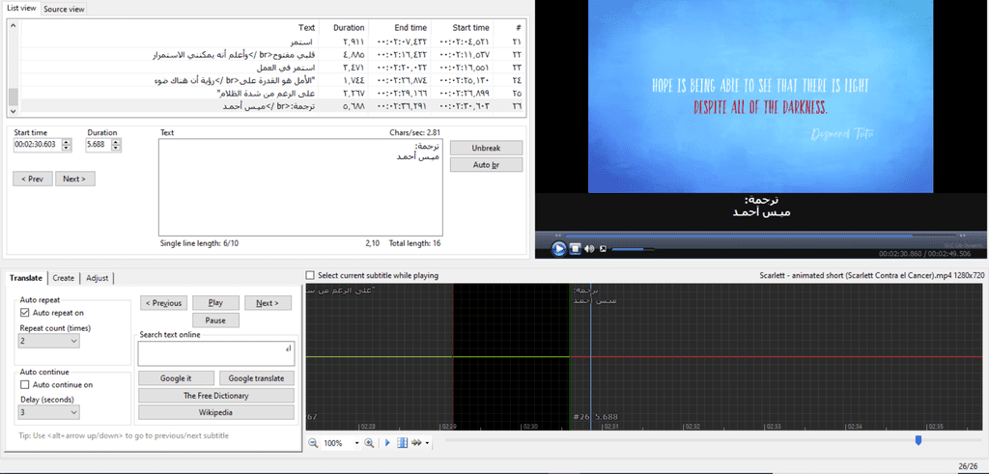Decrease Duration with down spinner arrow
Viewport: 989px width, 474px height.
[x=116, y=148]
